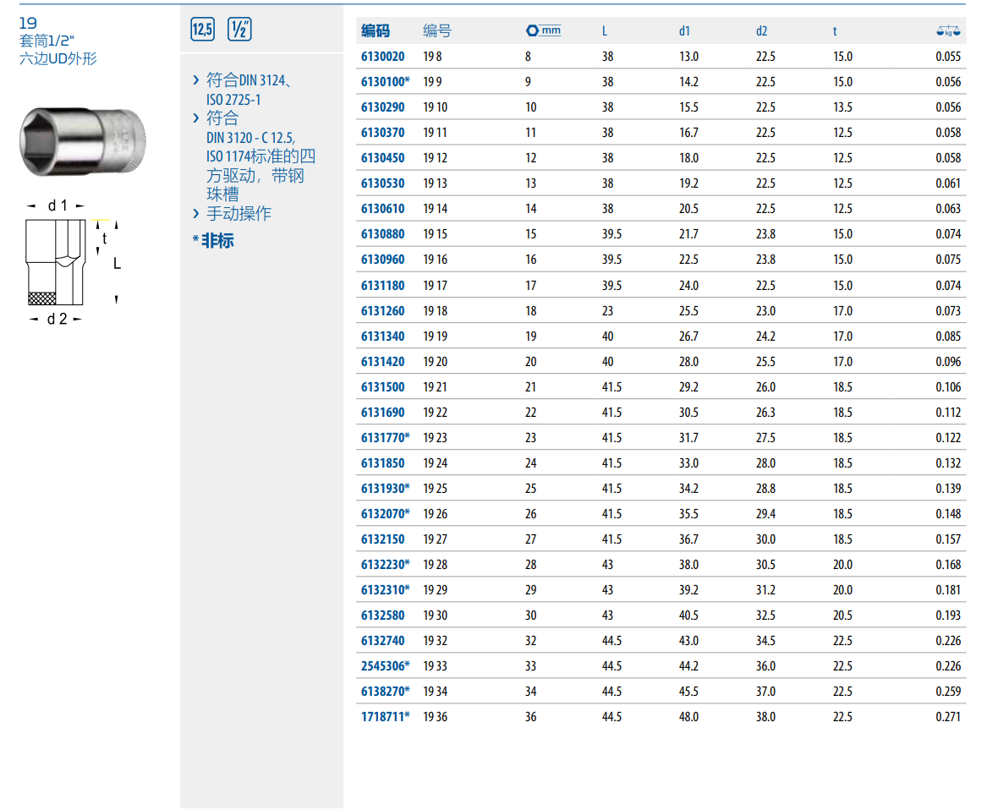Click the d1 column header

pos(684,31)
